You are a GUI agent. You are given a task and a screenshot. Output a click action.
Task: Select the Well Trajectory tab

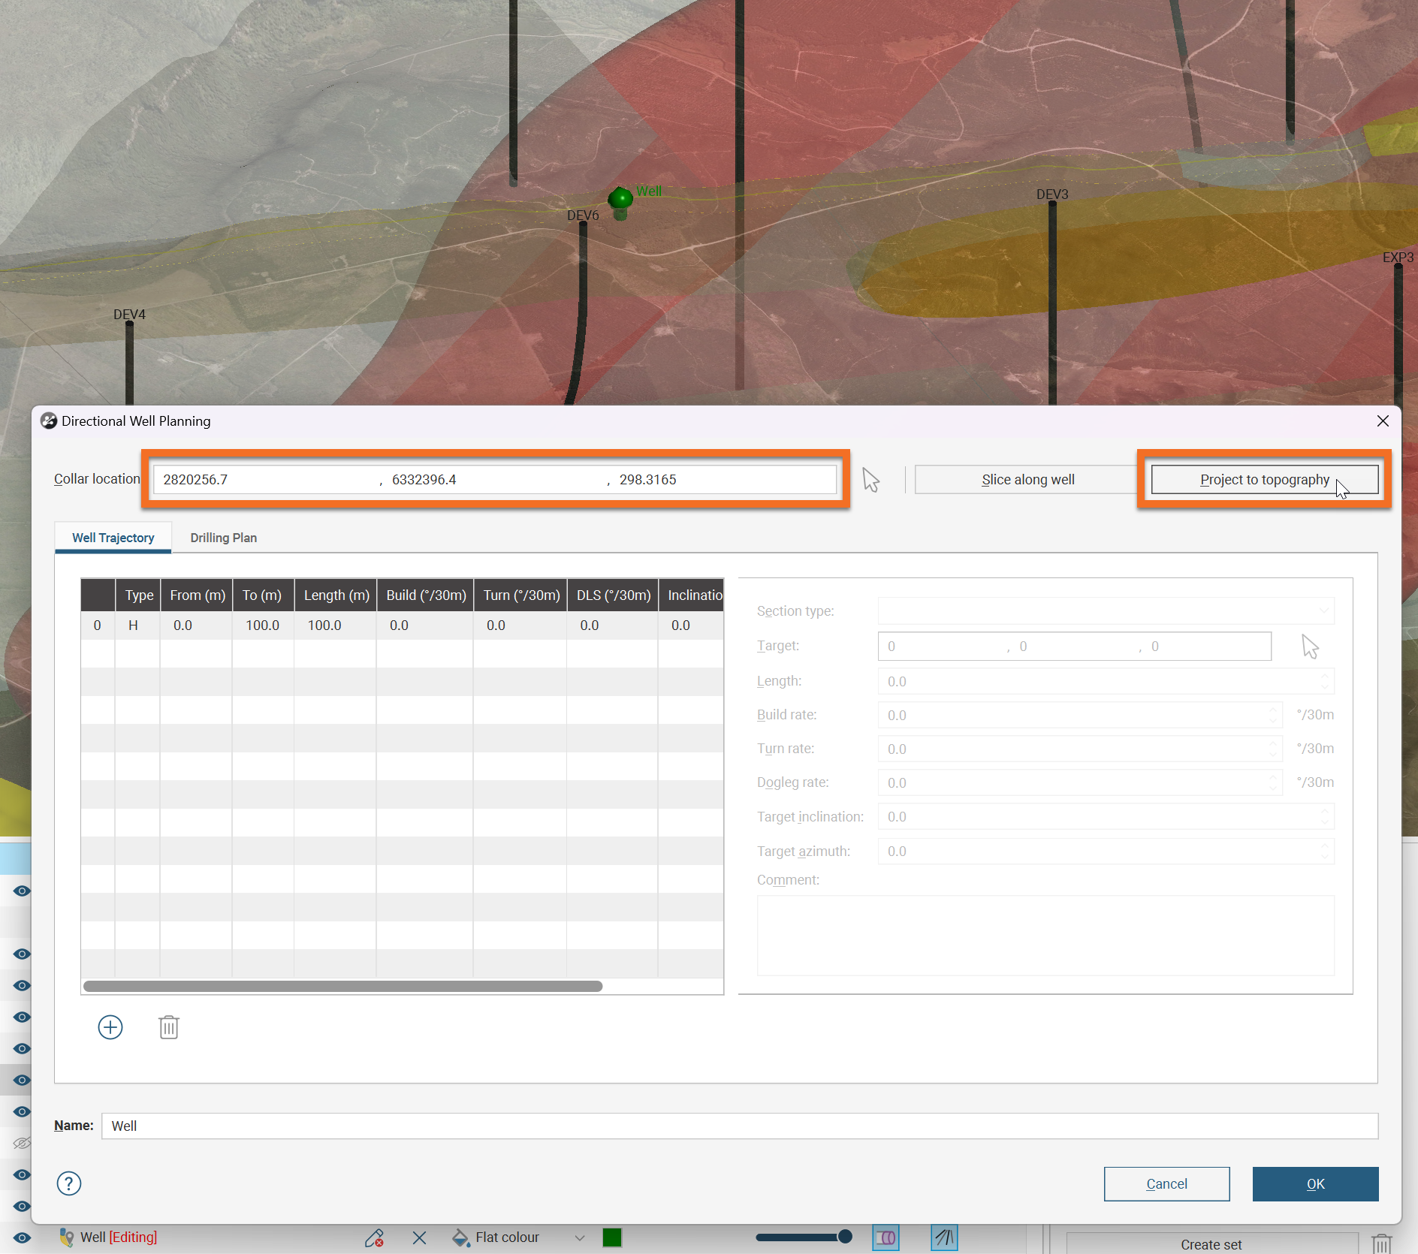point(113,538)
